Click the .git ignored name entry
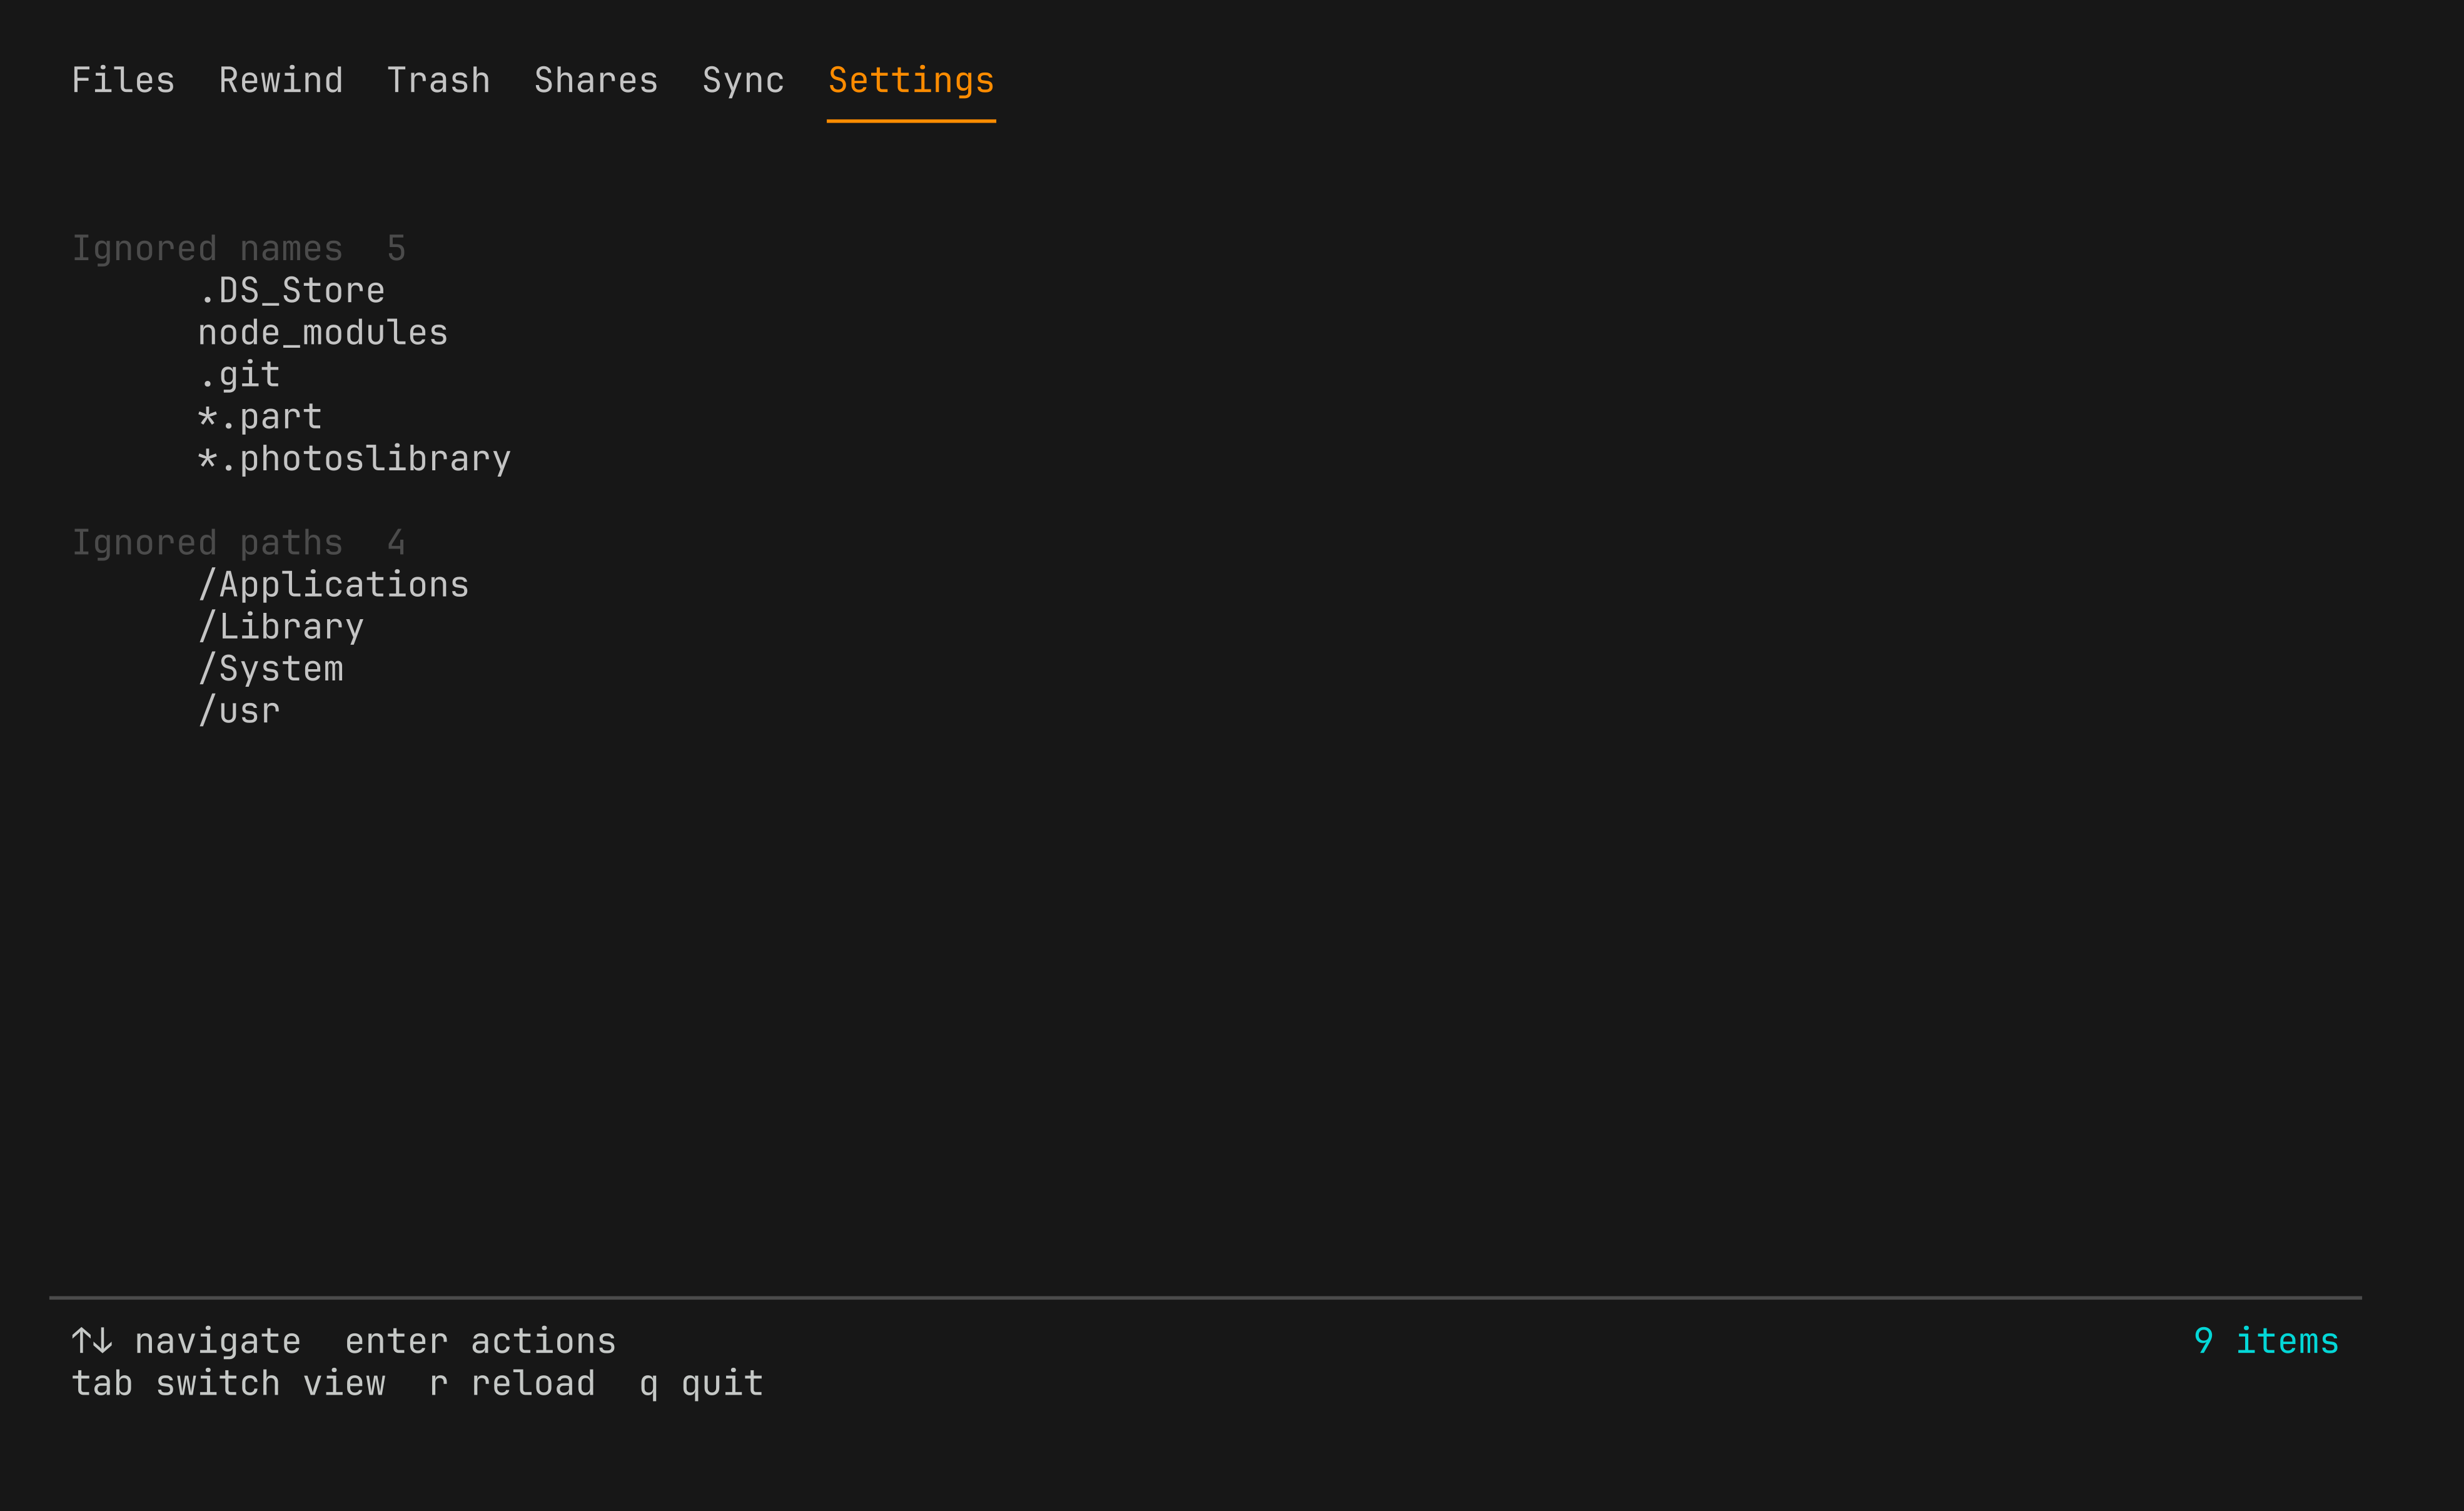 coord(239,375)
